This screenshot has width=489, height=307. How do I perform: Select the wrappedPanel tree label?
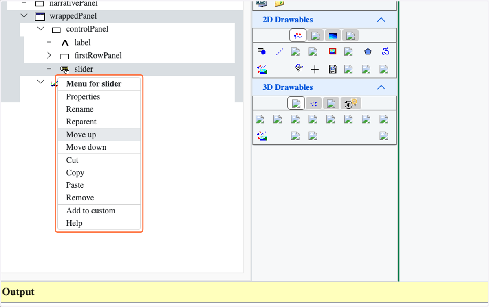point(73,16)
